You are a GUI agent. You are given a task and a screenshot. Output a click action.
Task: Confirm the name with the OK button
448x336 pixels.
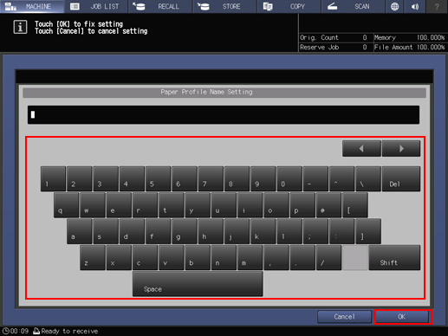pyautogui.click(x=403, y=317)
